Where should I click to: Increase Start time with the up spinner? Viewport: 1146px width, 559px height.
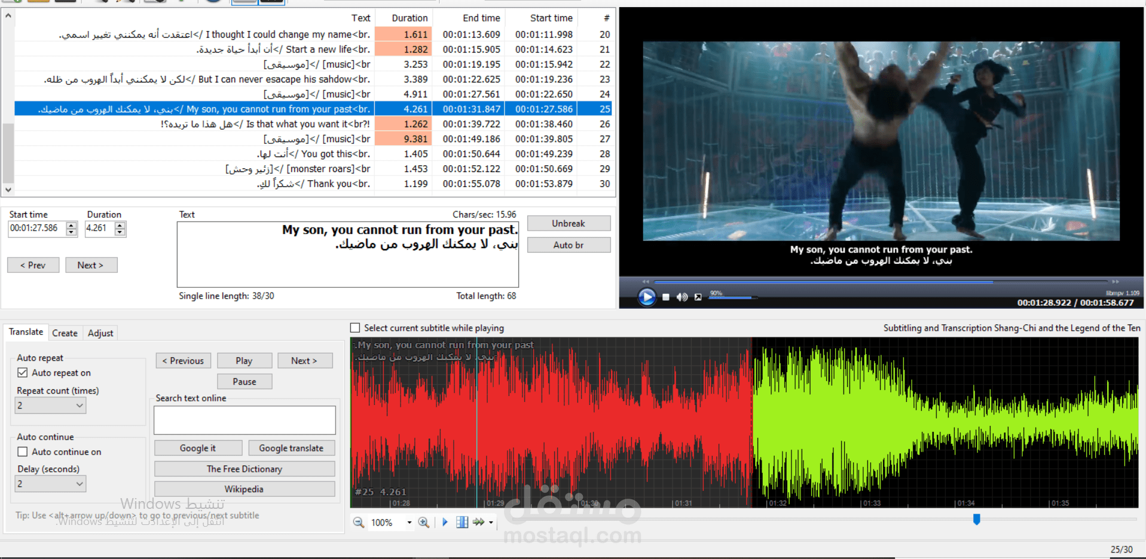click(x=72, y=225)
